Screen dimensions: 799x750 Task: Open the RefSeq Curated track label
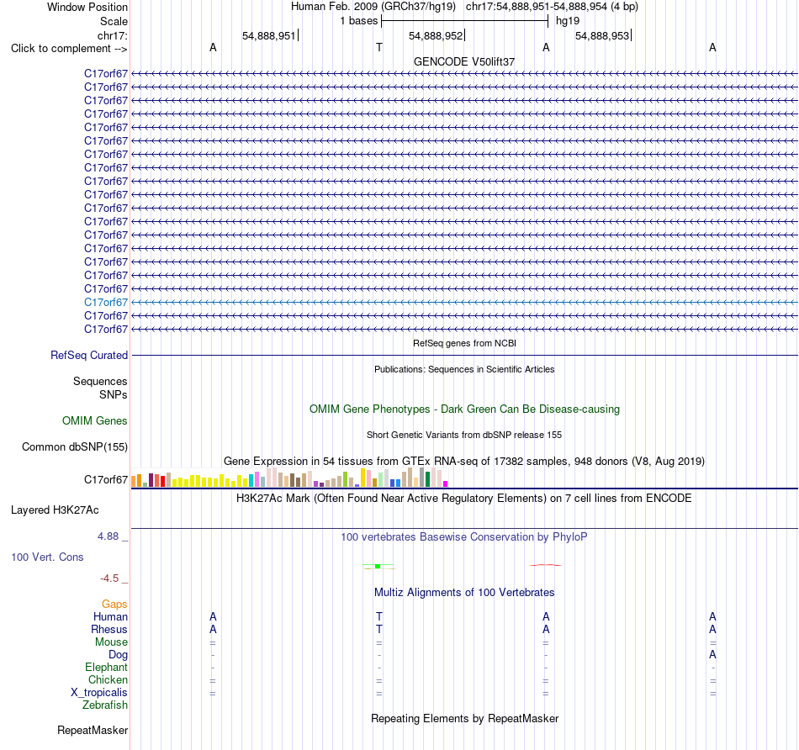click(x=89, y=355)
